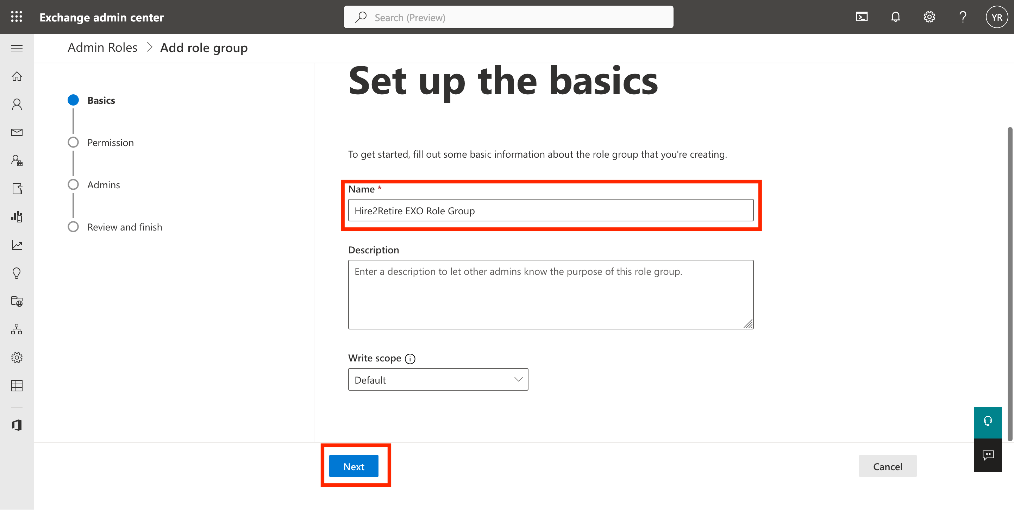Image resolution: width=1014 pixels, height=511 pixels.
Task: Select the Admins step indicator
Action: click(x=73, y=184)
